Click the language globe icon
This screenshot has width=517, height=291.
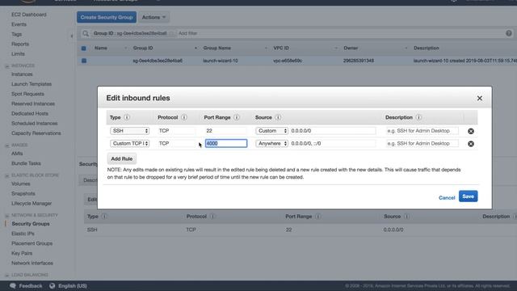pyautogui.click(x=52, y=285)
